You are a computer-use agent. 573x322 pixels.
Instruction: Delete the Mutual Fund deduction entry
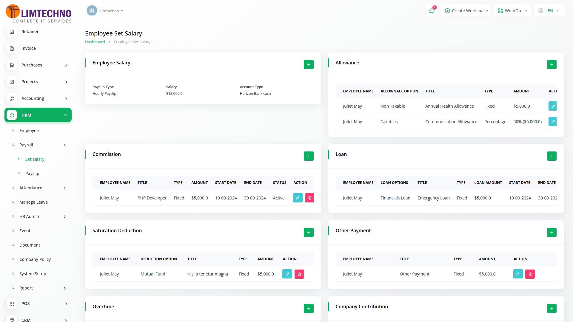click(x=299, y=274)
